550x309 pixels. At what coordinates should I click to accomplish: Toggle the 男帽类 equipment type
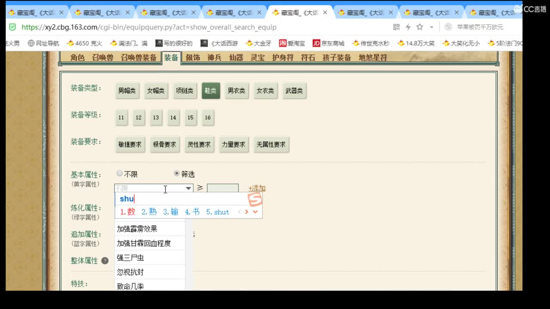pos(127,91)
